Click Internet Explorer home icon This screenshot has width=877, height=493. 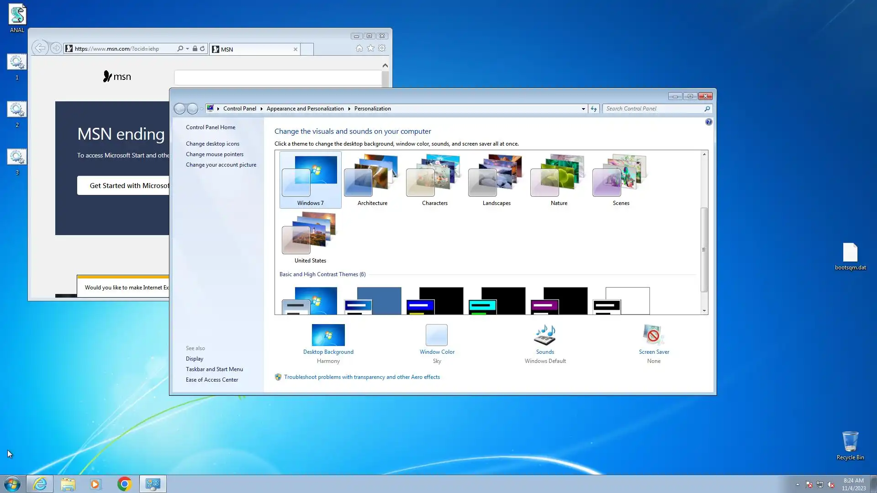359,48
